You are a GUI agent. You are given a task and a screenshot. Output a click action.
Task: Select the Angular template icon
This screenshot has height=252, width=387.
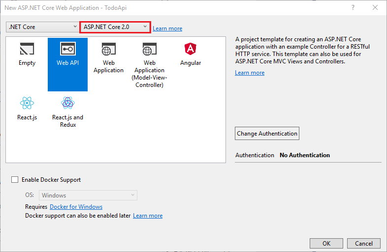190,49
